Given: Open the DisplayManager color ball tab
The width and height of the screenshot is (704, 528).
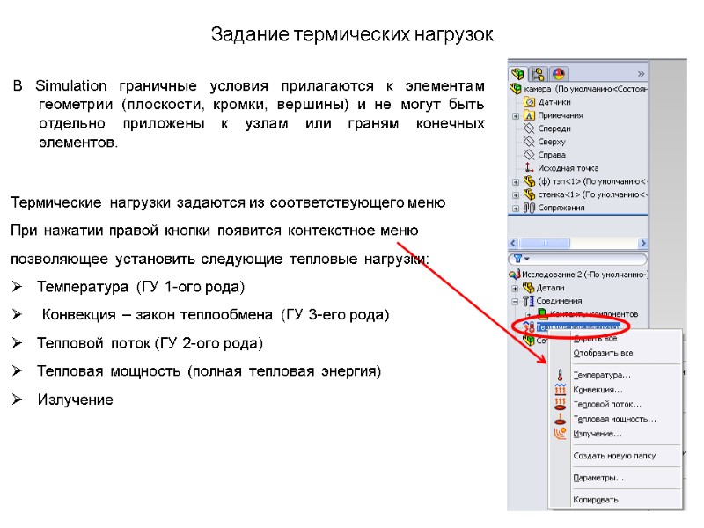Looking at the screenshot, I should pyautogui.click(x=558, y=74).
